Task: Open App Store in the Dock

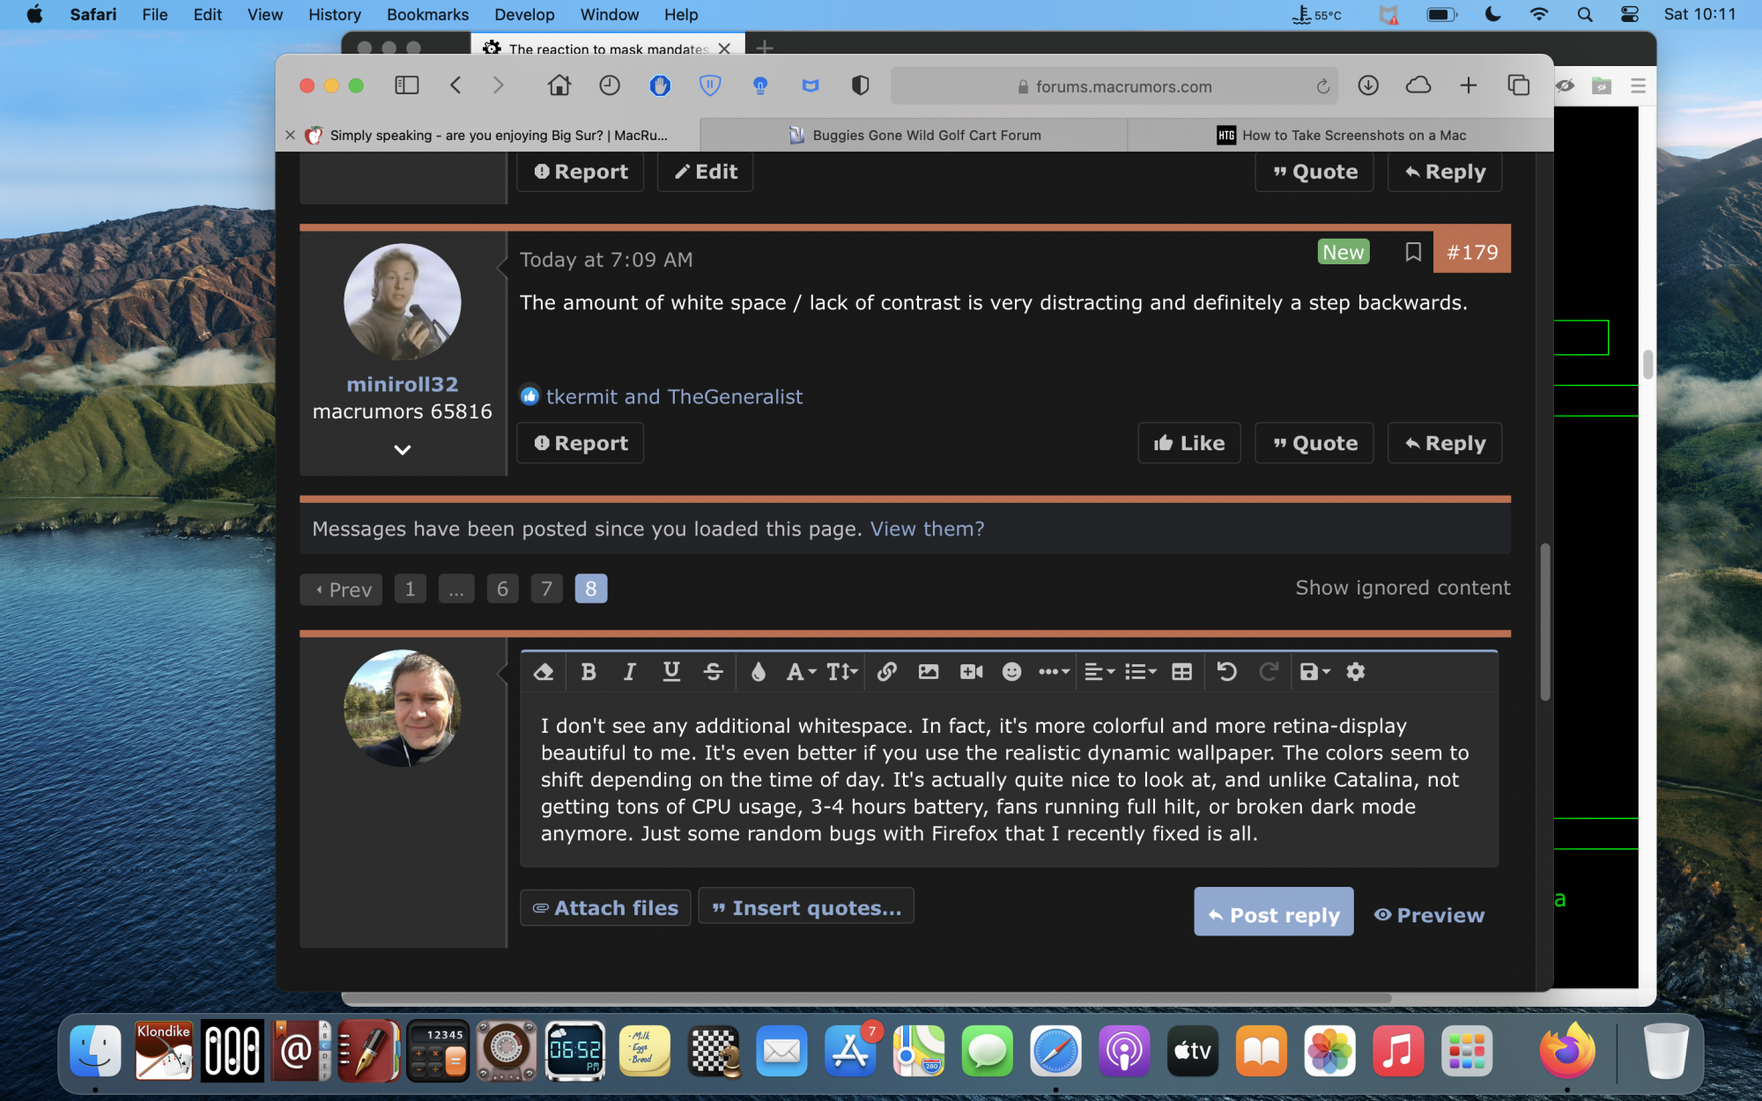Action: [x=849, y=1051]
